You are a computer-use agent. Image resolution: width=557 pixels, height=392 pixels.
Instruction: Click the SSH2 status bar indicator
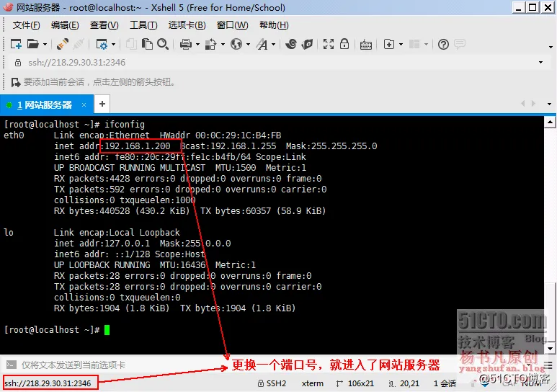click(x=272, y=383)
